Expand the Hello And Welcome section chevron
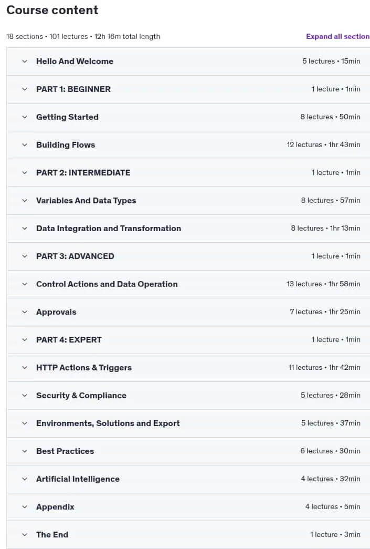The height and width of the screenshot is (549, 370). click(x=25, y=61)
